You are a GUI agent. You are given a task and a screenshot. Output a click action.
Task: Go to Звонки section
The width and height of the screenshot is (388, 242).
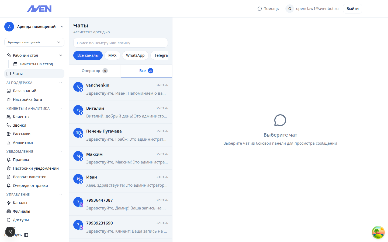point(19,125)
